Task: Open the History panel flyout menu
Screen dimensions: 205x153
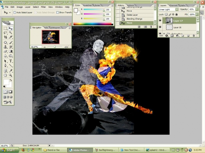Action: coord(155,6)
